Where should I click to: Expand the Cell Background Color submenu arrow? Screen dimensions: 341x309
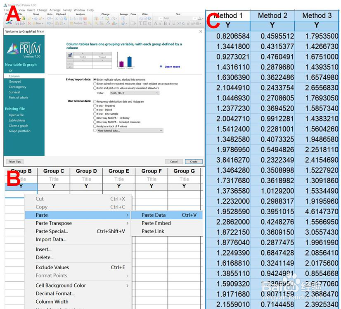(128, 285)
